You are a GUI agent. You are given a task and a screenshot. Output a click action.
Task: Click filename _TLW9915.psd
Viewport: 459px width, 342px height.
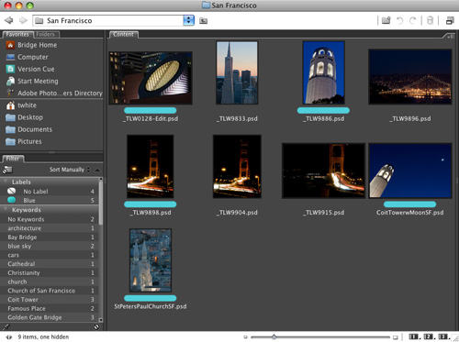[x=323, y=213]
